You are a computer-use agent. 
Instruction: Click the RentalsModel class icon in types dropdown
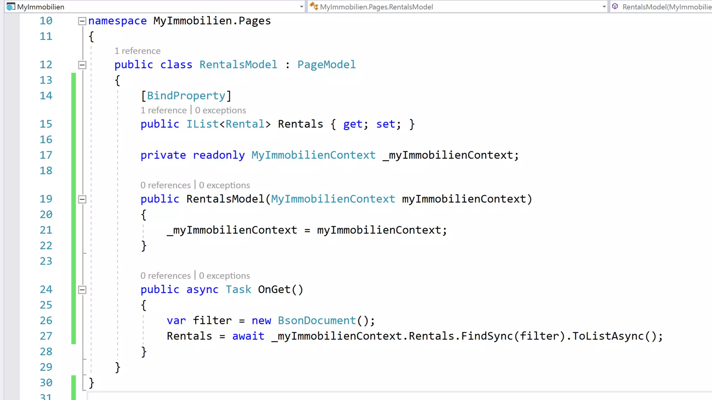coord(314,6)
